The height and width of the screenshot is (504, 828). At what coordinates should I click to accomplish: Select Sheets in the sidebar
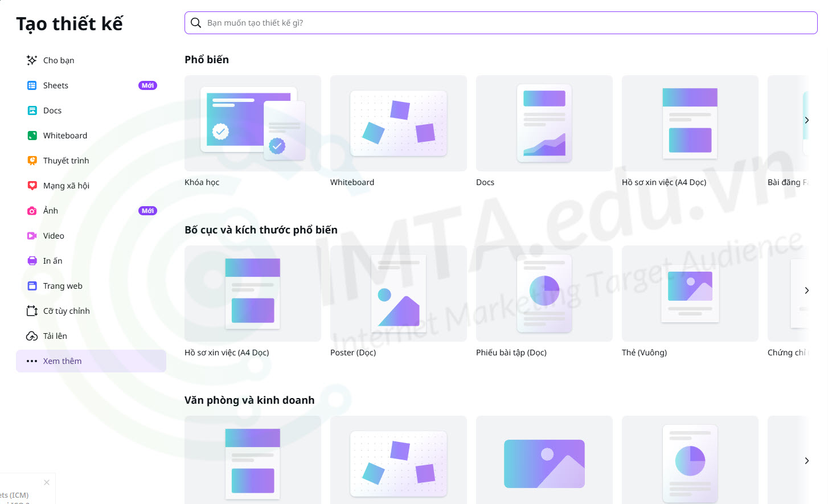(91, 85)
